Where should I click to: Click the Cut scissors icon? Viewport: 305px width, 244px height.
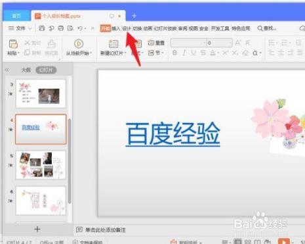pyautogui.click(x=27, y=43)
